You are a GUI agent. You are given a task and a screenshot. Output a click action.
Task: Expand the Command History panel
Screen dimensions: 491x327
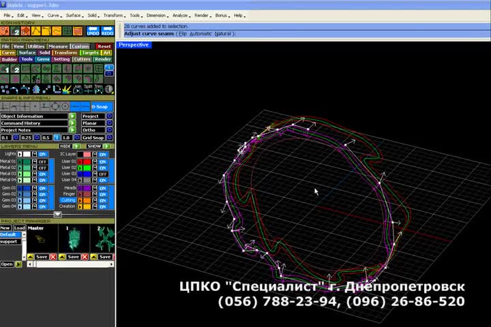[x=72, y=123]
